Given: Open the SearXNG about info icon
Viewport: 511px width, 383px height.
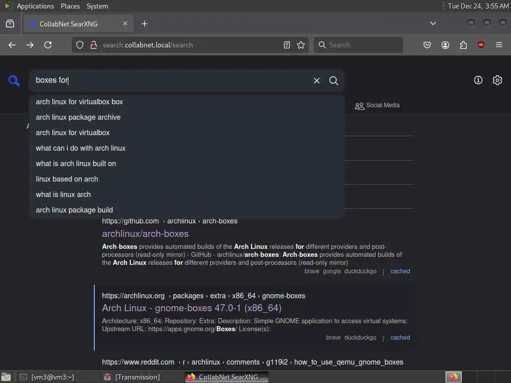Looking at the screenshot, I should [x=478, y=80].
